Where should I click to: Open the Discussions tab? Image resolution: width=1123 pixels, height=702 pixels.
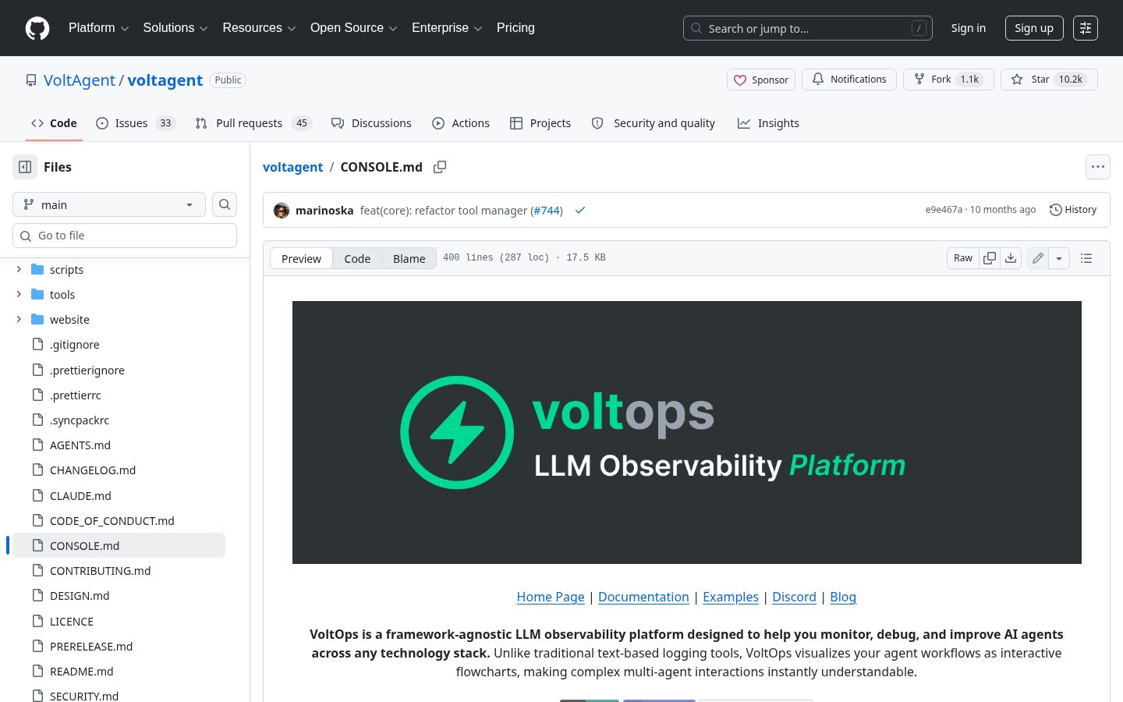(x=371, y=123)
